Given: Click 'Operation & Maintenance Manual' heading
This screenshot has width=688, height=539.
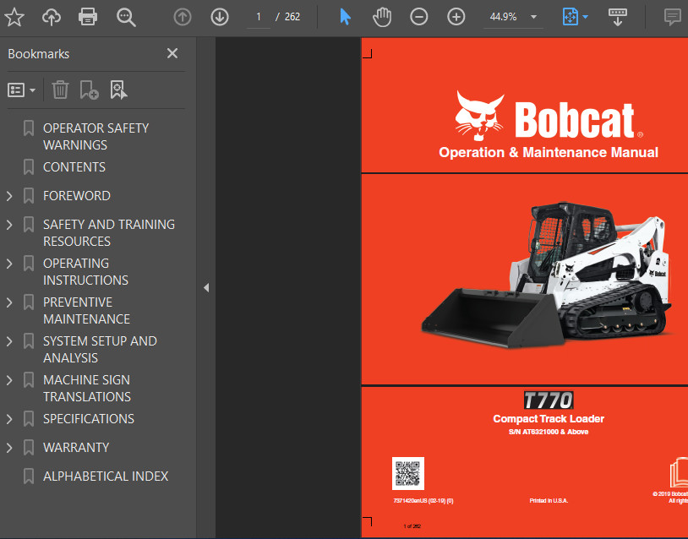Looking at the screenshot, I should [549, 153].
